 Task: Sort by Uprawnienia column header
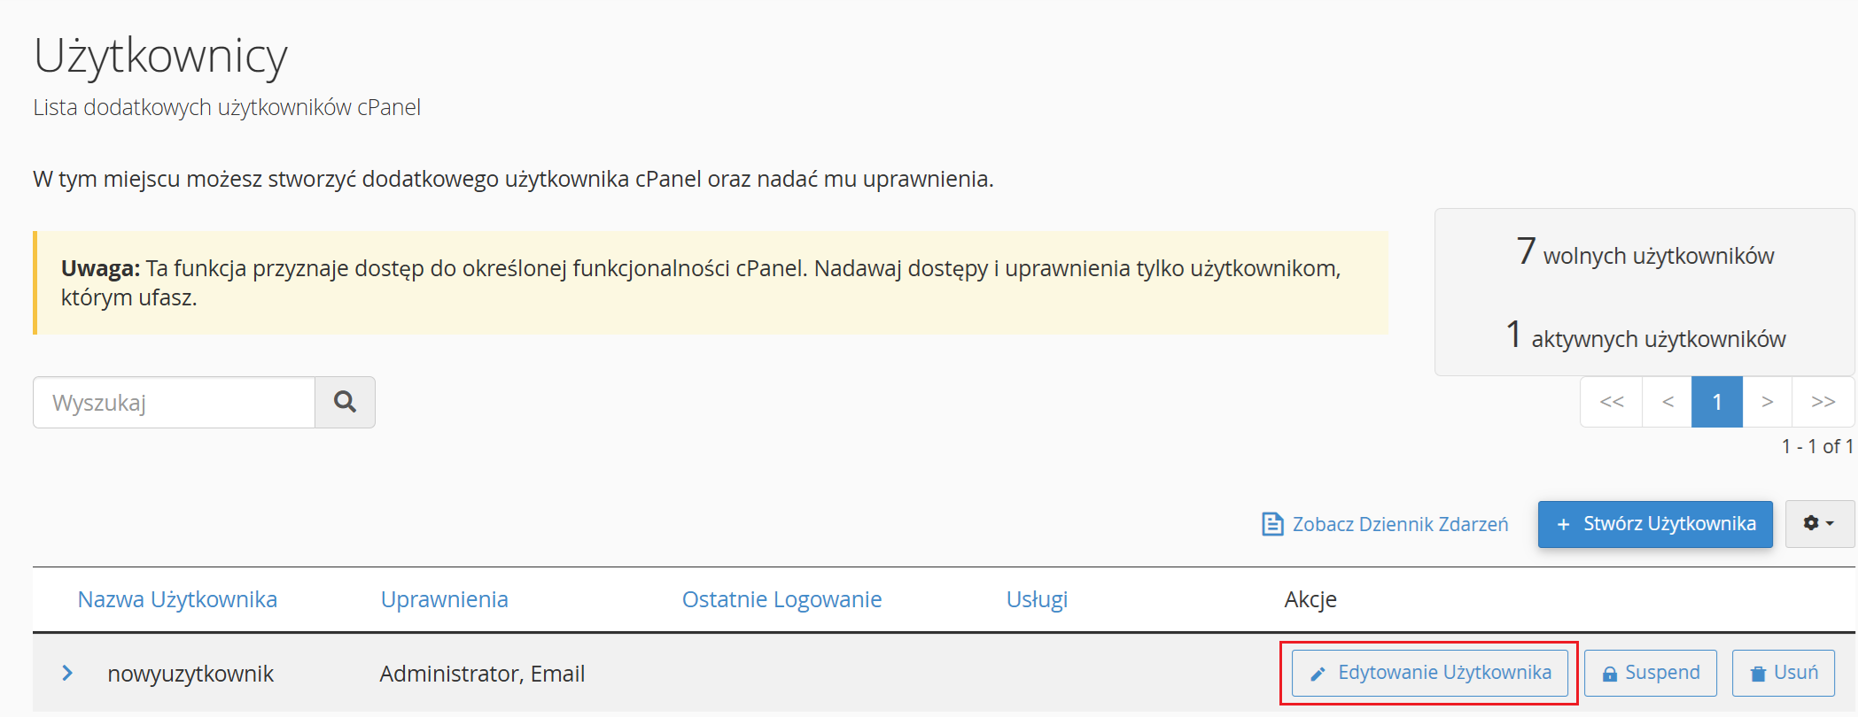coord(444,599)
